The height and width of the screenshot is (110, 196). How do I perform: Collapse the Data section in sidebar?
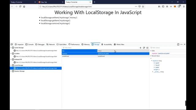(151, 51)
